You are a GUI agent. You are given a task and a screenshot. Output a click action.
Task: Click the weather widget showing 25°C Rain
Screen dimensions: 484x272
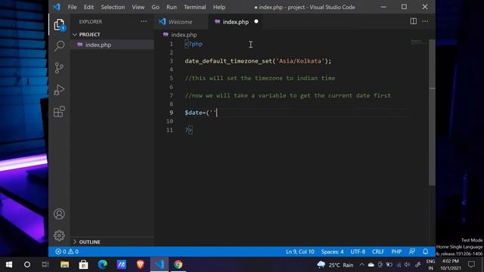point(335,265)
